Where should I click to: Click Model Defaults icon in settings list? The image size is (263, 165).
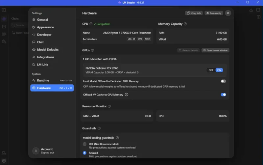coord(34,50)
